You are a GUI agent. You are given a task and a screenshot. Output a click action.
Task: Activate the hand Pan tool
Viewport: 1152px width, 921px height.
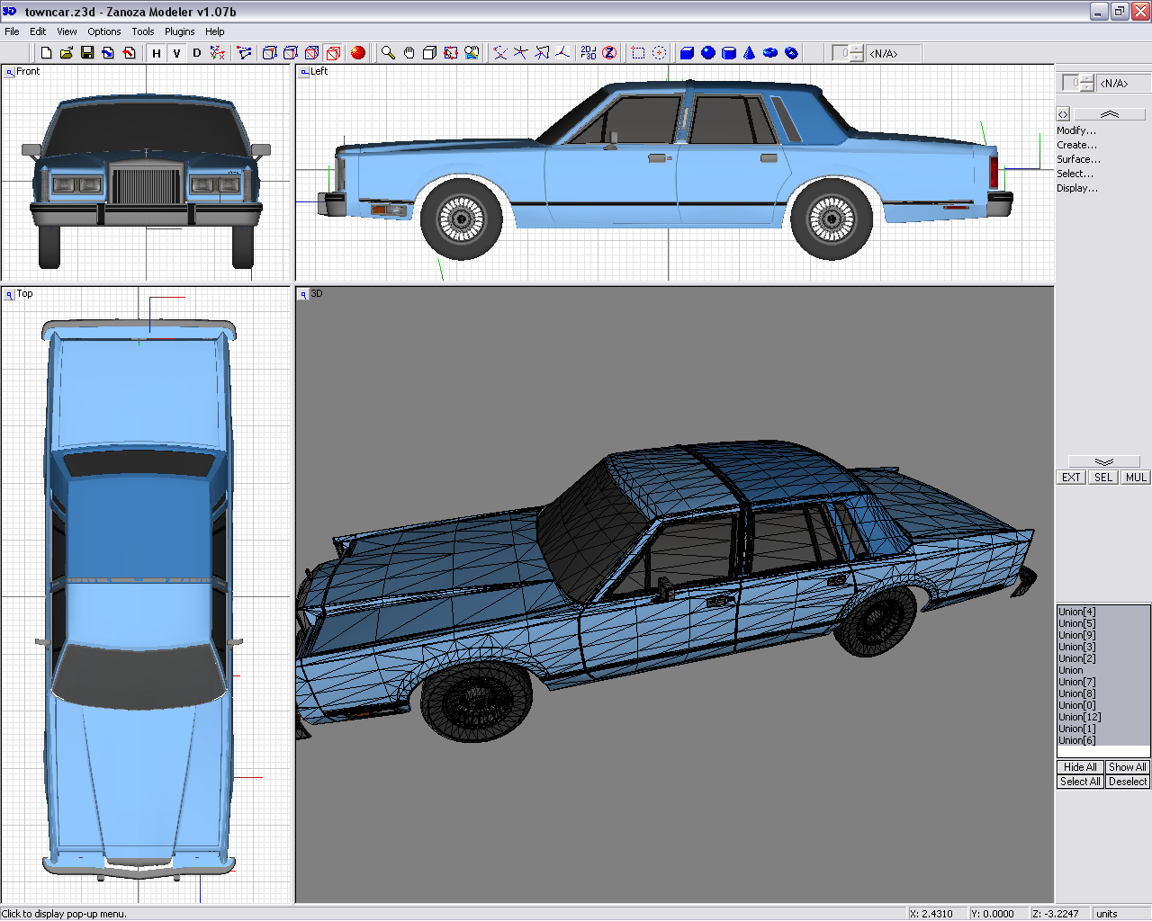click(x=409, y=53)
